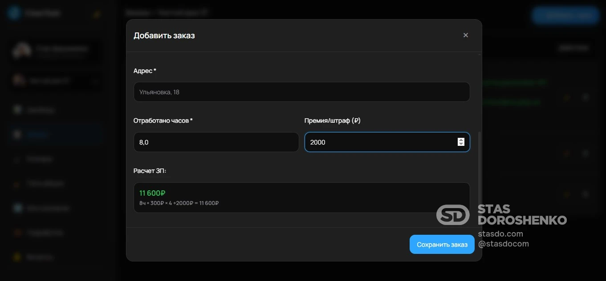The image size is (606, 281).
Task: Click the Сохранить заказ button
Action: [x=442, y=244]
